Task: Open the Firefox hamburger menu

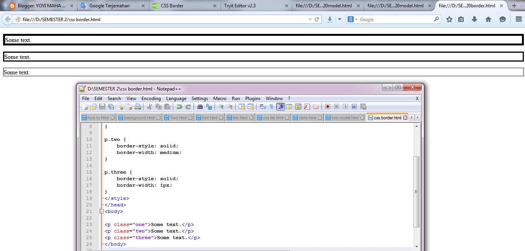Action: coord(519,19)
